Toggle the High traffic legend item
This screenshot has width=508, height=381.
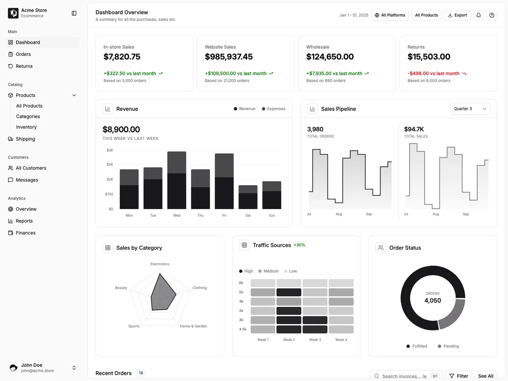(x=246, y=271)
